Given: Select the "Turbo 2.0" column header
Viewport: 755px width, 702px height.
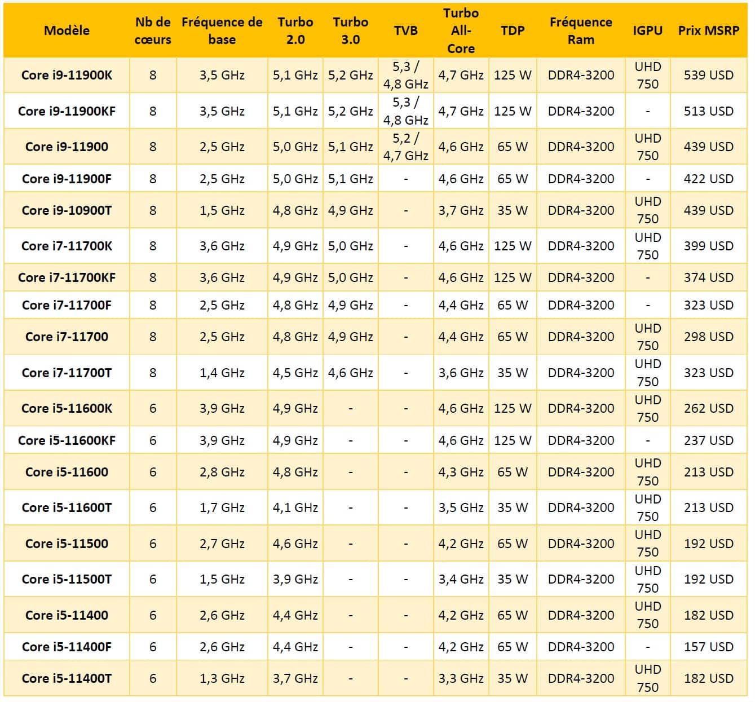Looking at the screenshot, I should tap(295, 30).
